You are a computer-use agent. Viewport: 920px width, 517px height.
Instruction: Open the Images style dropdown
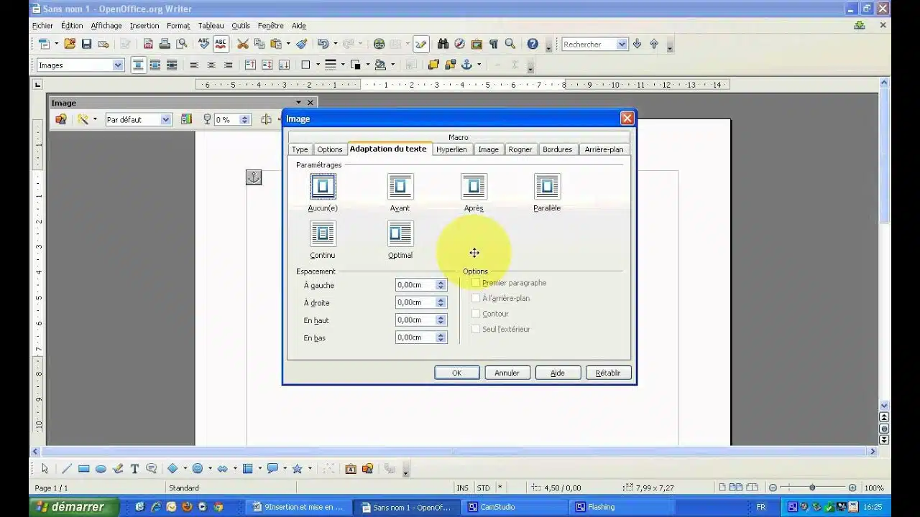tap(119, 65)
